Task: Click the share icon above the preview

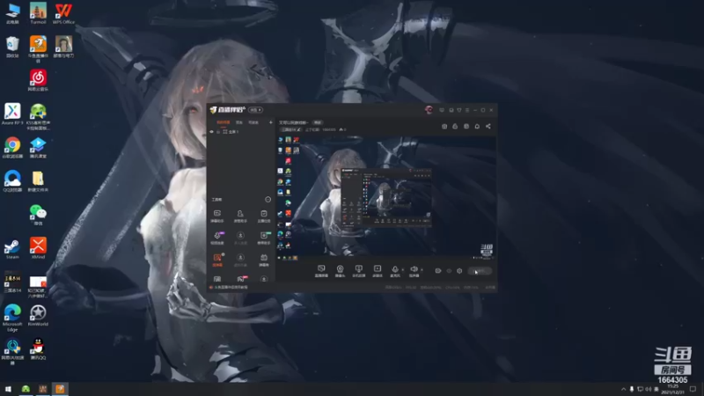Action: 488,126
